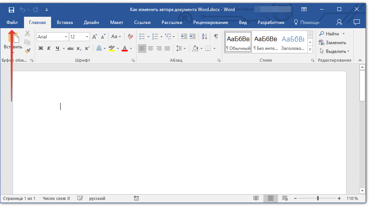The height and width of the screenshot is (206, 369).
Task: Click the Share person icon
Action: tap(339, 22)
